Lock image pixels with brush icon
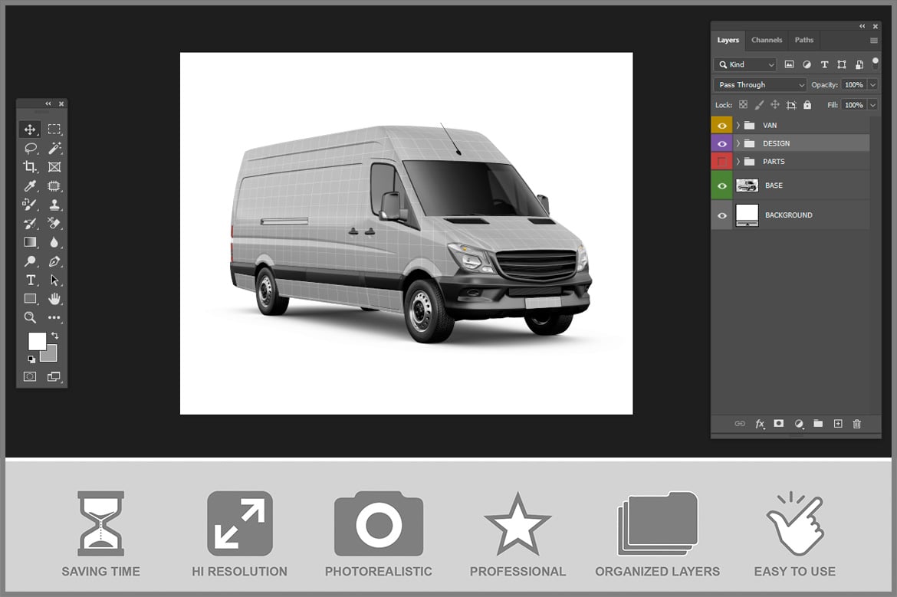 pos(759,105)
